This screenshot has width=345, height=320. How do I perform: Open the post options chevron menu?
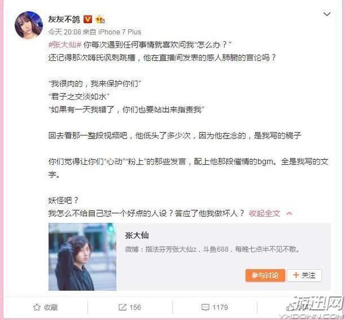pos(327,14)
